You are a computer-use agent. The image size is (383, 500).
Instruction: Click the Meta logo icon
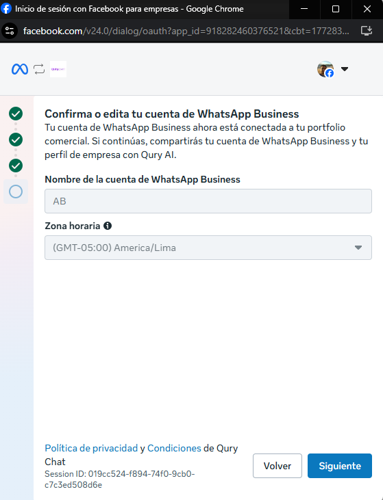[20, 69]
